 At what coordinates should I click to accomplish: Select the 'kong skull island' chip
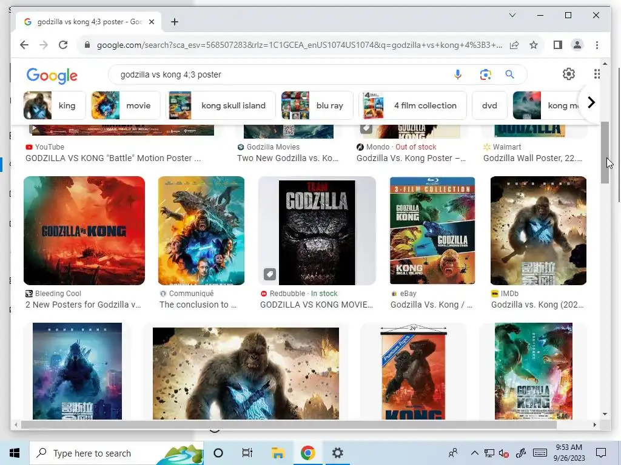pyautogui.click(x=221, y=105)
